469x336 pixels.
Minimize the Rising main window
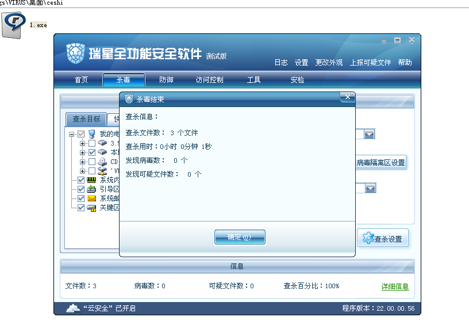tap(384, 41)
